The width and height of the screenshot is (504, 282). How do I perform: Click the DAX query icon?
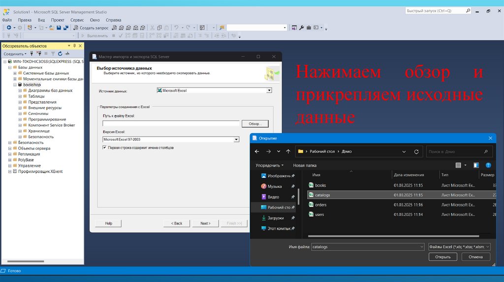pos(143,28)
